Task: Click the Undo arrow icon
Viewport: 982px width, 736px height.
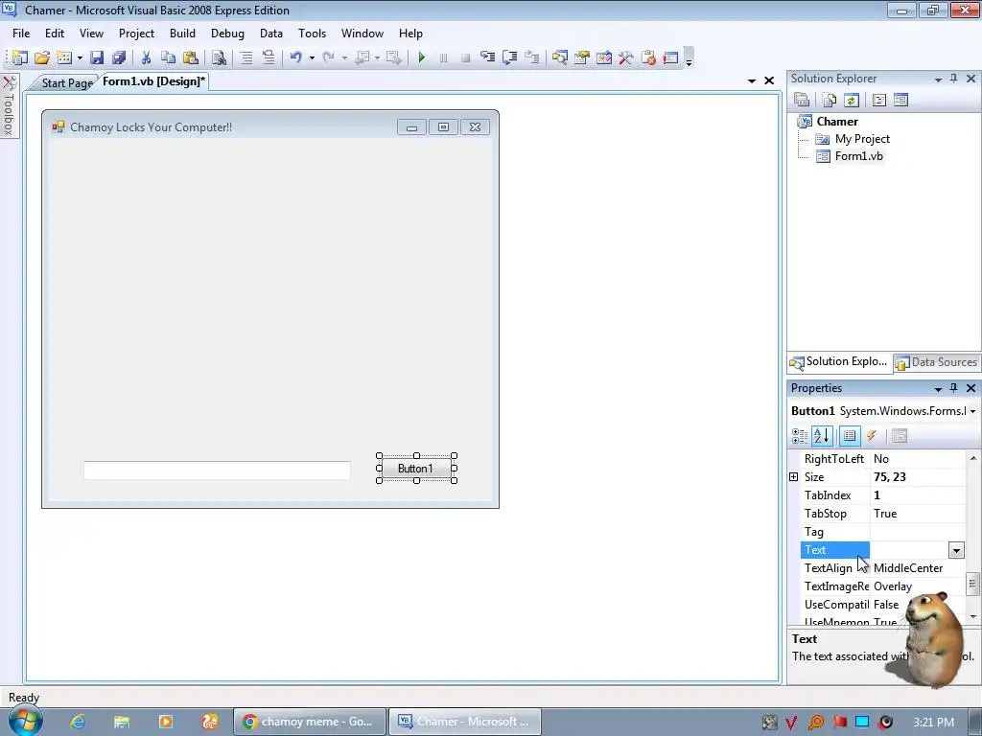Action: coord(295,57)
